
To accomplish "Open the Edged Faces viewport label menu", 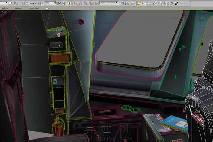I will 8,12.
